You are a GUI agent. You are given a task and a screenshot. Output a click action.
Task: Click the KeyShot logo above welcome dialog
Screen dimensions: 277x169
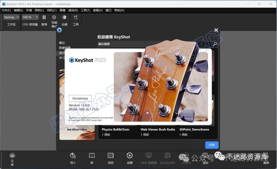(59, 30)
